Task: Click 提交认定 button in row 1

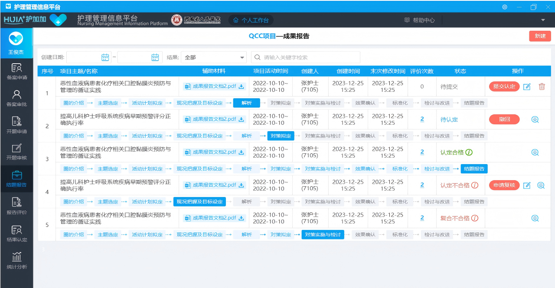Action: coord(504,87)
